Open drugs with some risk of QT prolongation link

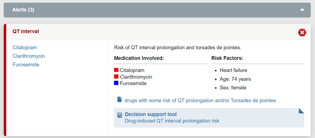pyautogui.click(x=200, y=100)
